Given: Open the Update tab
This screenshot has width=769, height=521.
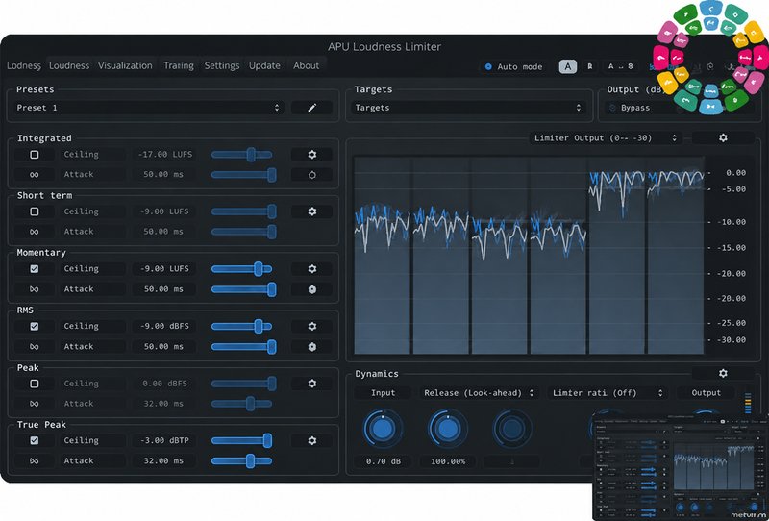Looking at the screenshot, I should [x=264, y=65].
